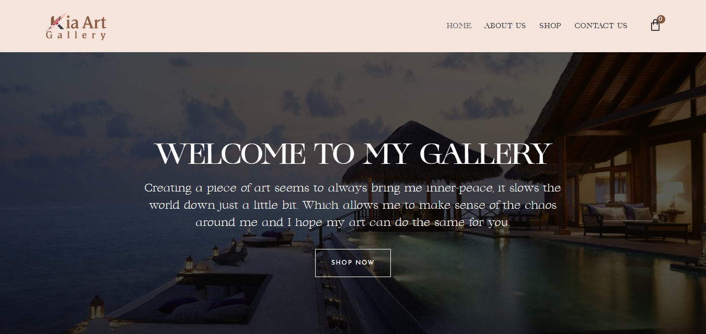Navigate to SHOP in the header menu
This screenshot has width=706, height=334.
click(x=550, y=26)
